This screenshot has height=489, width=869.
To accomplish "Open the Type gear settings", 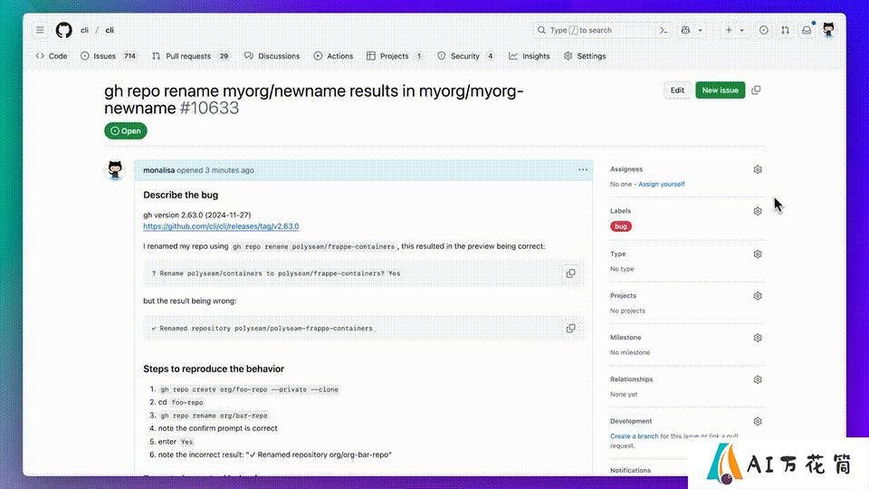I will tap(758, 254).
